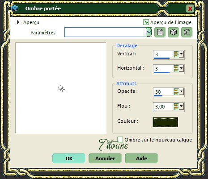
Task: Enable Ombre sur le nouveau calque checkbox
Action: click(120, 140)
